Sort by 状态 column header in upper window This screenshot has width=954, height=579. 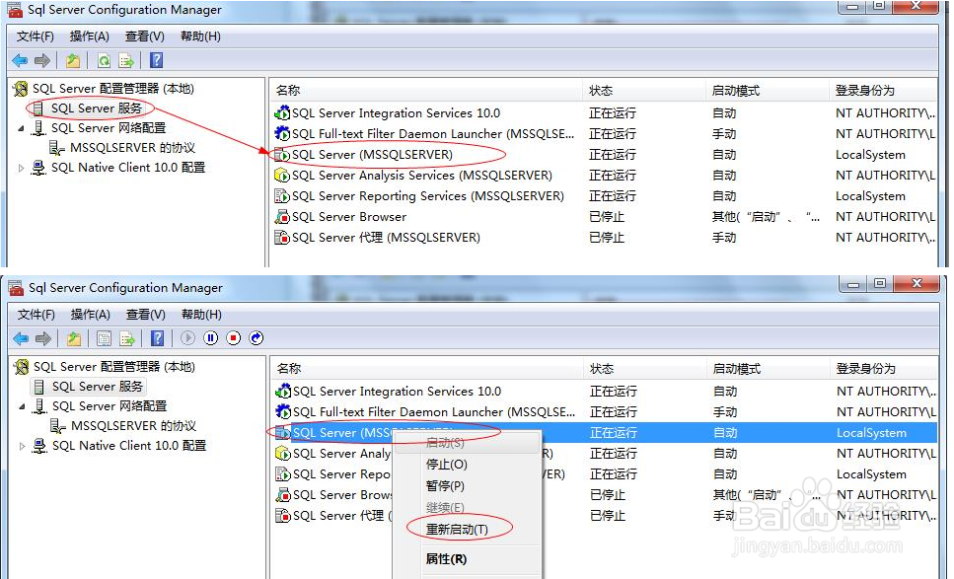click(x=644, y=91)
